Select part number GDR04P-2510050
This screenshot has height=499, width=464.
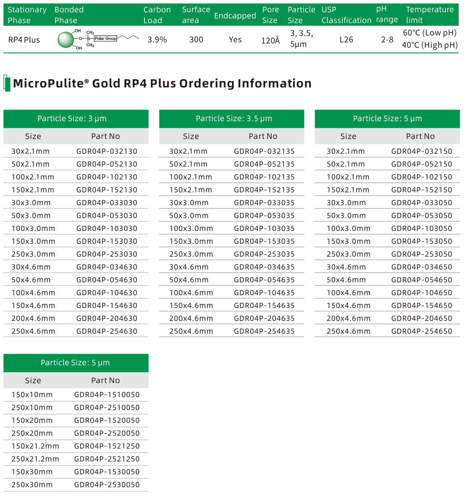107,408
